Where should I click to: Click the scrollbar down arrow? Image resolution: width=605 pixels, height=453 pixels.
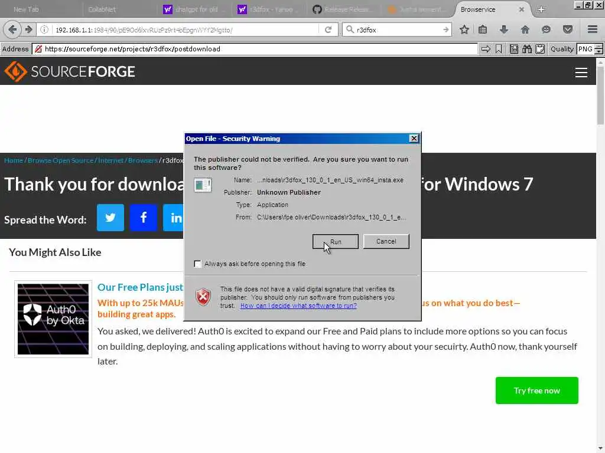[x=600, y=449]
